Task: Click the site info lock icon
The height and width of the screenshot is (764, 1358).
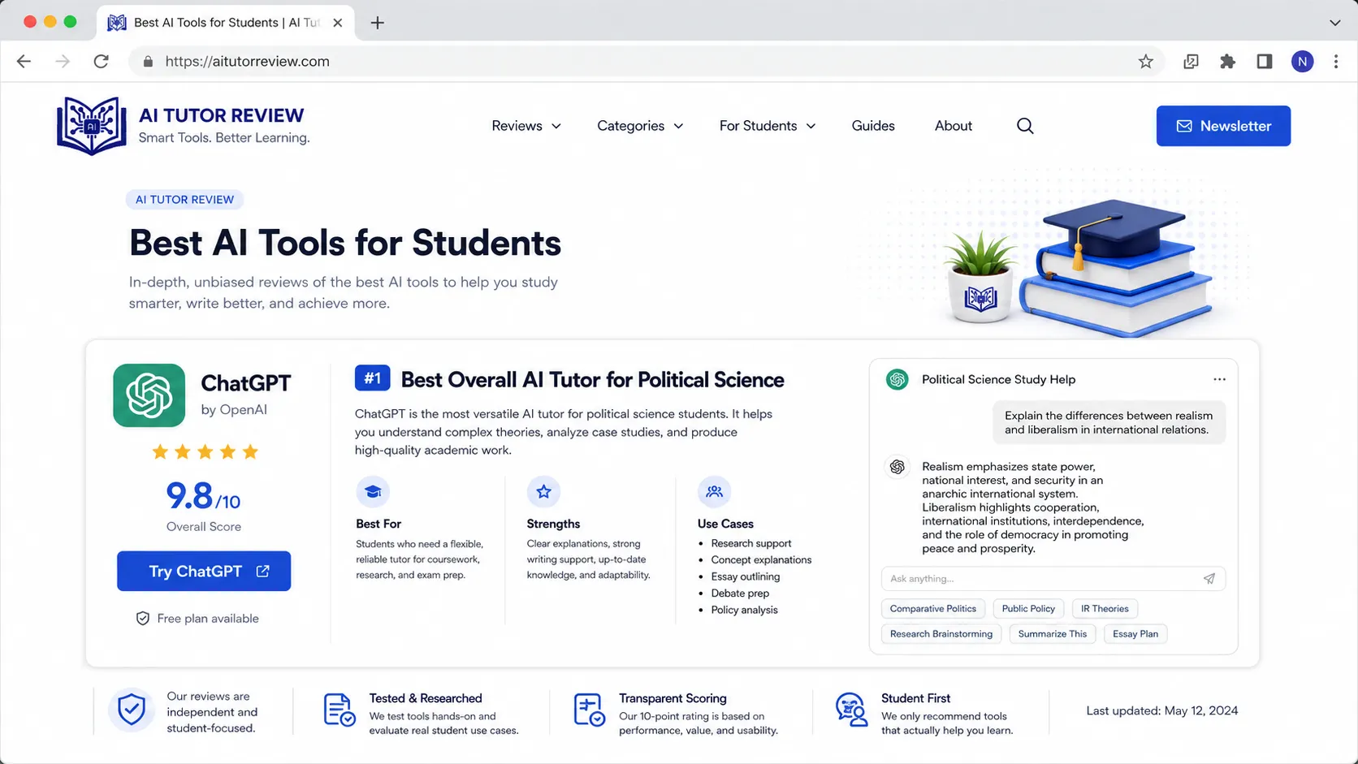Action: (x=148, y=62)
